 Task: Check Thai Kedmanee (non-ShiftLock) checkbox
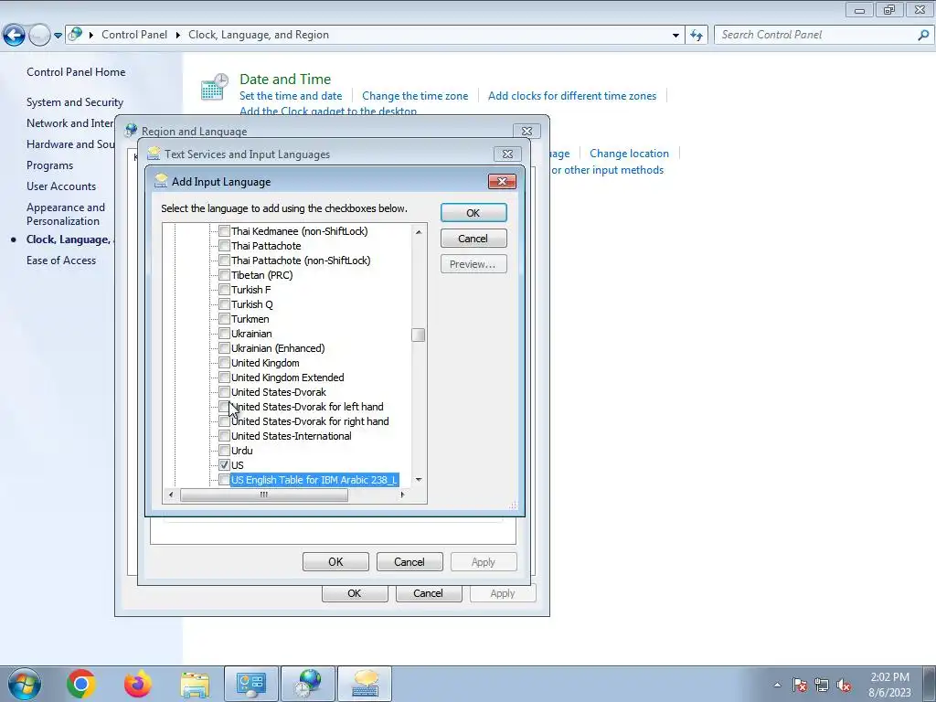[x=225, y=231]
